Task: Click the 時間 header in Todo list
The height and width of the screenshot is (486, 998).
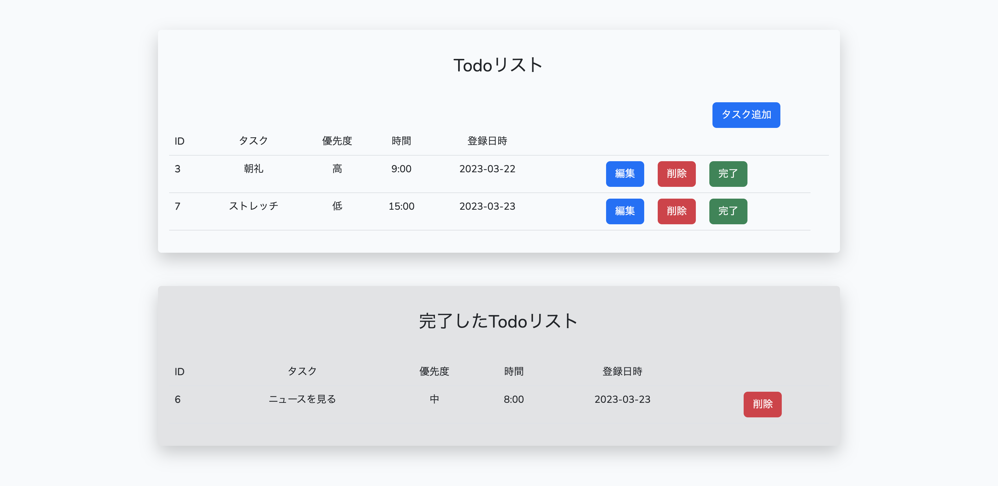Action: click(401, 141)
